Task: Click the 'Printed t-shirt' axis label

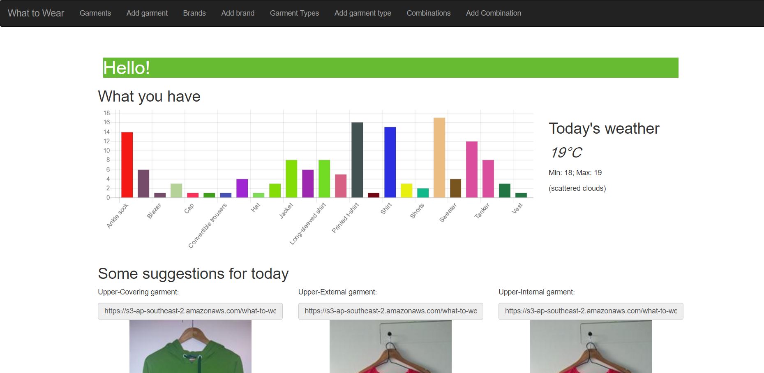Action: coord(345,218)
